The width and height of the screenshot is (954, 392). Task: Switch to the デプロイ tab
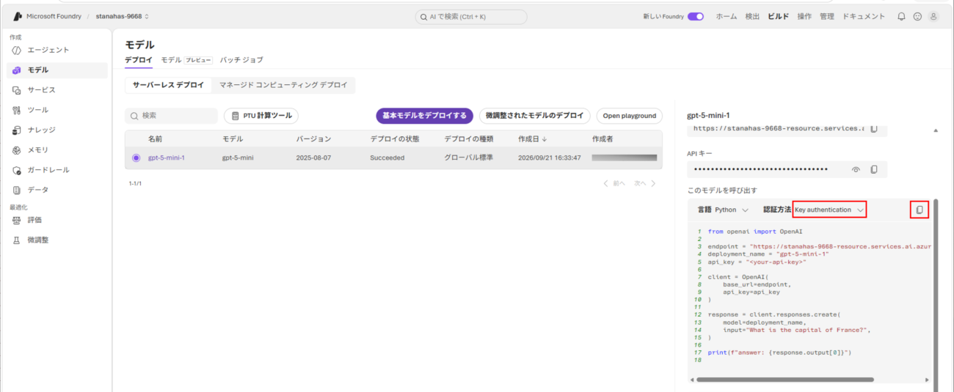click(139, 60)
